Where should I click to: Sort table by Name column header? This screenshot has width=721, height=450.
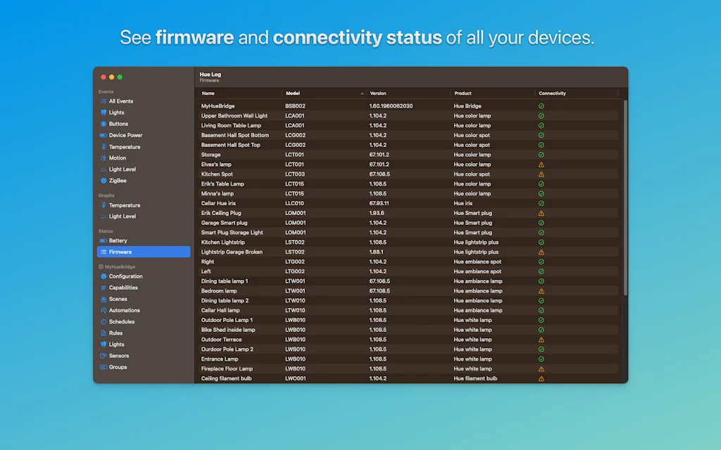coord(239,94)
